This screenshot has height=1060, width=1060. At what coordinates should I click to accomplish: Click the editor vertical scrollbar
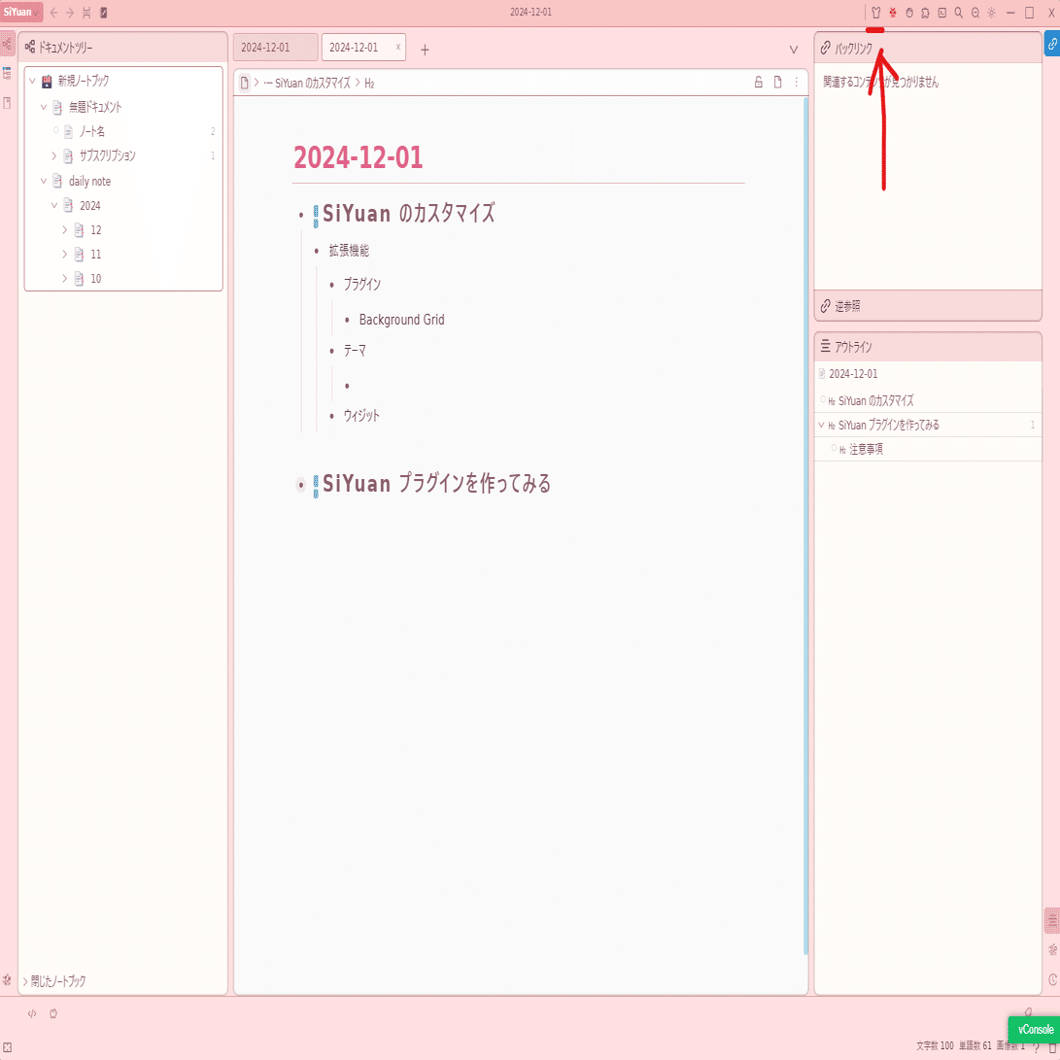[x=805, y=526]
